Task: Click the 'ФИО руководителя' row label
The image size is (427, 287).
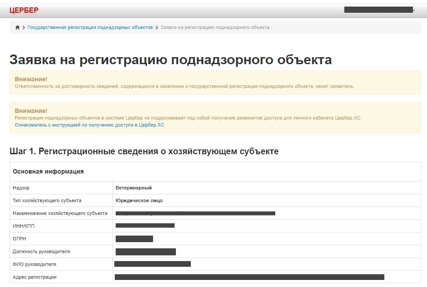Action: 34,264
